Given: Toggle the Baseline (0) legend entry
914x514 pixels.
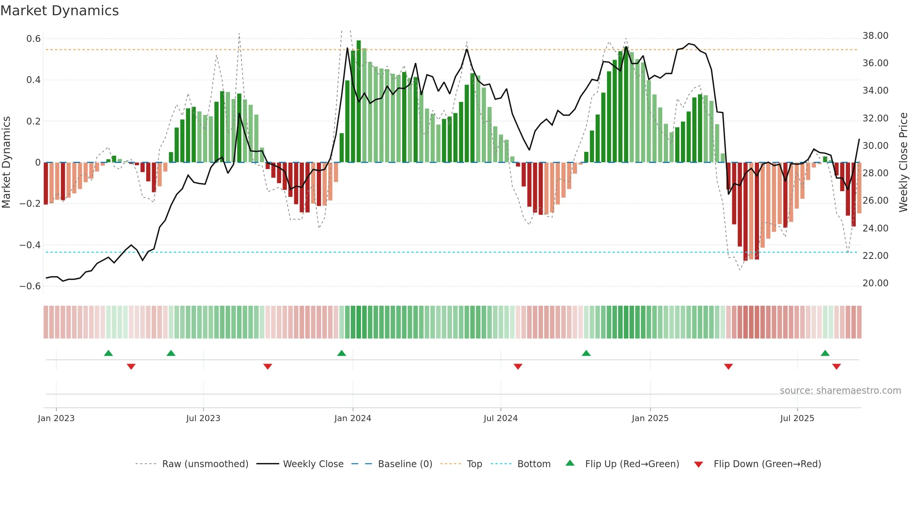Looking at the screenshot, I should click(391, 464).
